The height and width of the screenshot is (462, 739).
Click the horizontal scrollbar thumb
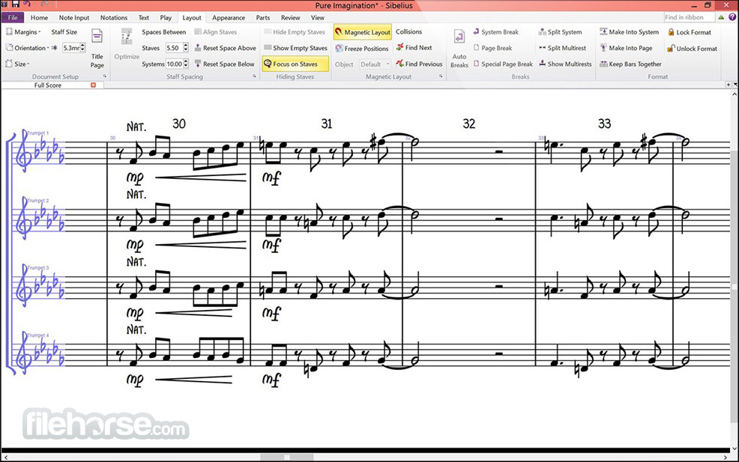[x=287, y=457]
